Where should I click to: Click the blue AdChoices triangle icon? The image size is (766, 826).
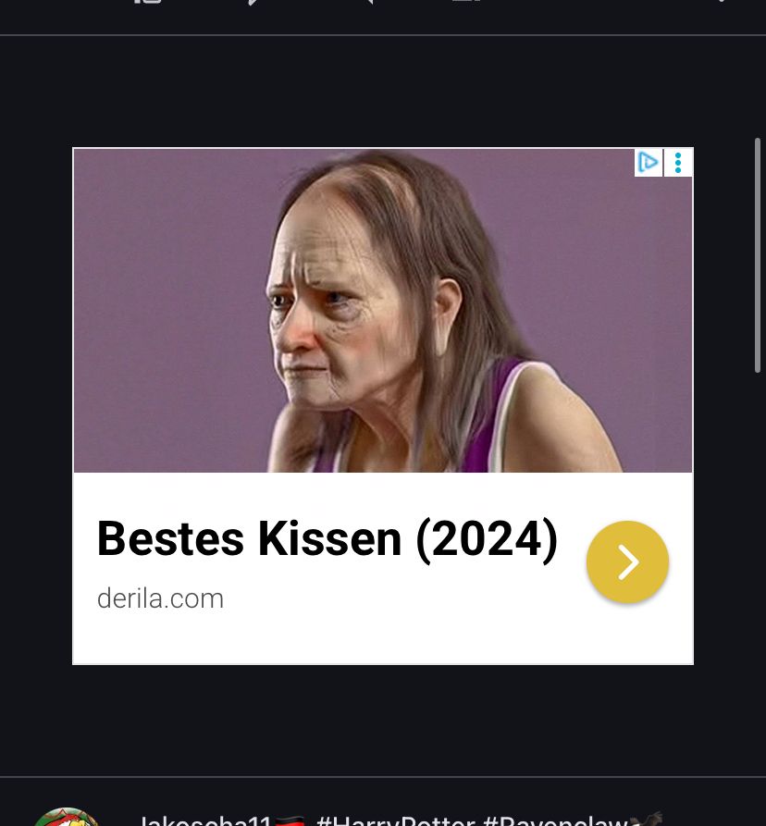point(648,163)
